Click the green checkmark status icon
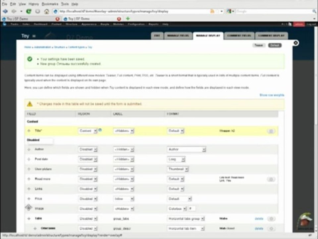 click(30, 59)
